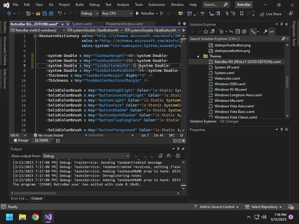Toggle timestamps clock icon in Output window

pos(178,156)
